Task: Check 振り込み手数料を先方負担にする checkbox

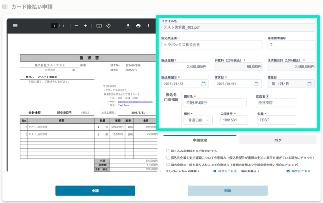Action: click(x=168, y=151)
